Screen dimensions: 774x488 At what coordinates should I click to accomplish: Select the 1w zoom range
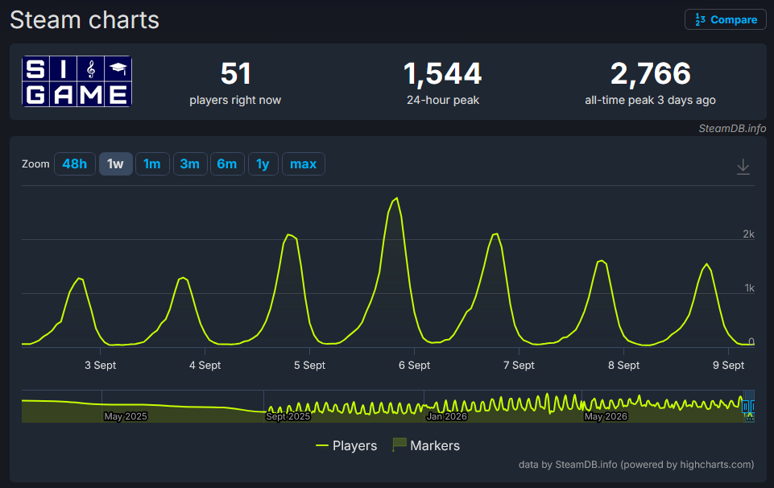(115, 163)
